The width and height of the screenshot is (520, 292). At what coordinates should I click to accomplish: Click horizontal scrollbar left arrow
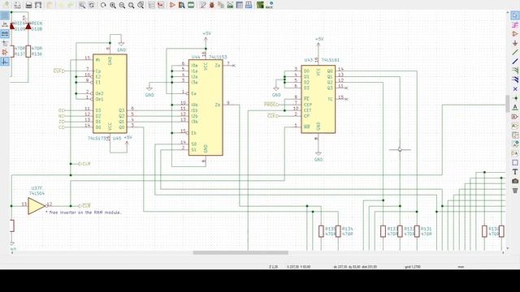(12, 252)
